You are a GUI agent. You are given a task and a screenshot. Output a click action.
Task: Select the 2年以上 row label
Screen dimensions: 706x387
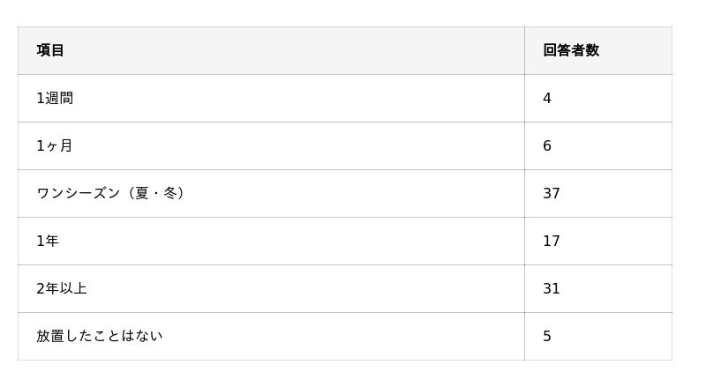tap(62, 288)
